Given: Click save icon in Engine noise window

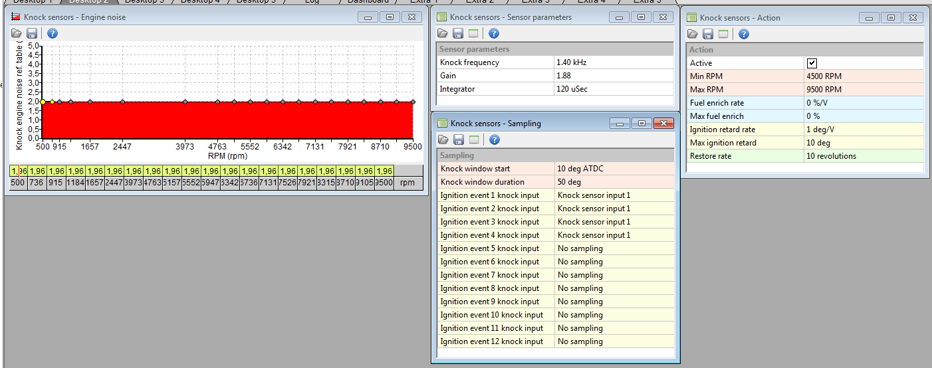Looking at the screenshot, I should click(x=32, y=33).
